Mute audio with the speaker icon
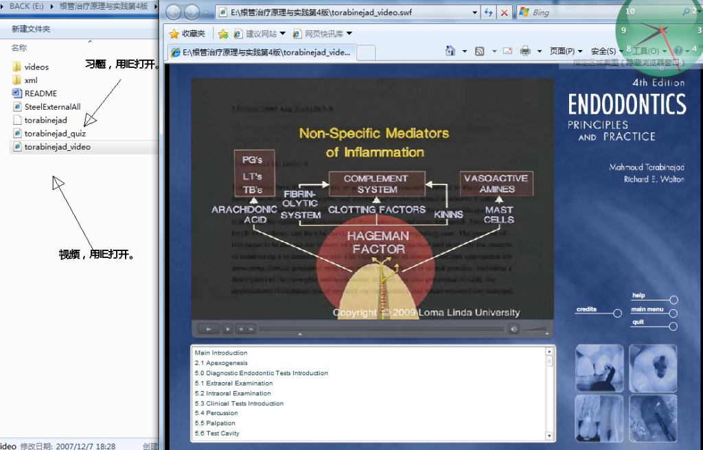 514,329
